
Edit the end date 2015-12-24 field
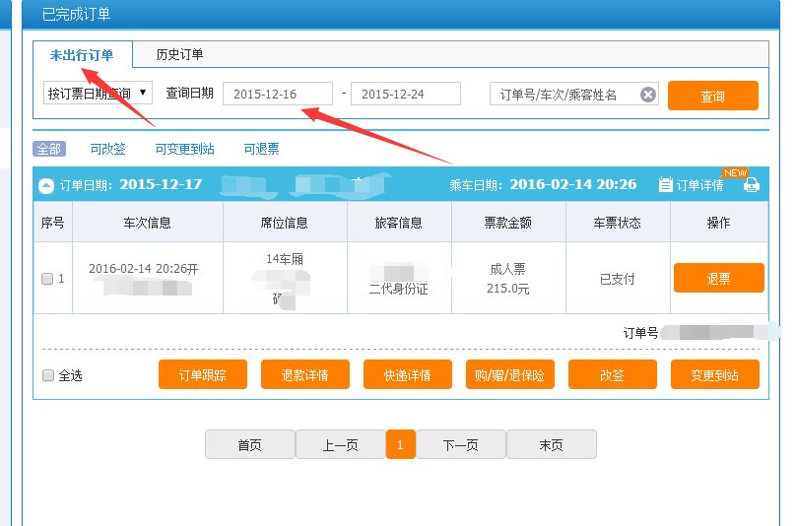(406, 94)
